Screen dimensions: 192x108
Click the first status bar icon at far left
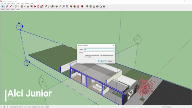coord(1,107)
